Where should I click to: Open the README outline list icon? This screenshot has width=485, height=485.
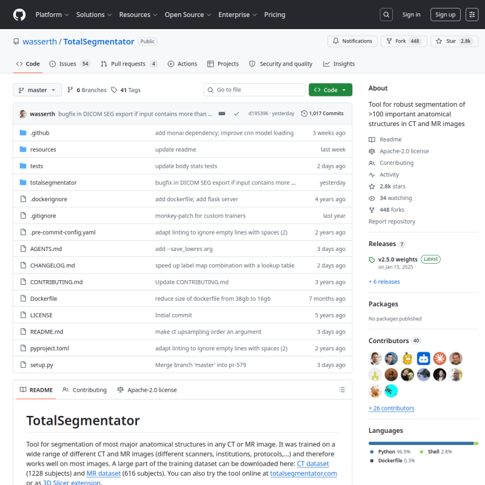[x=341, y=390]
